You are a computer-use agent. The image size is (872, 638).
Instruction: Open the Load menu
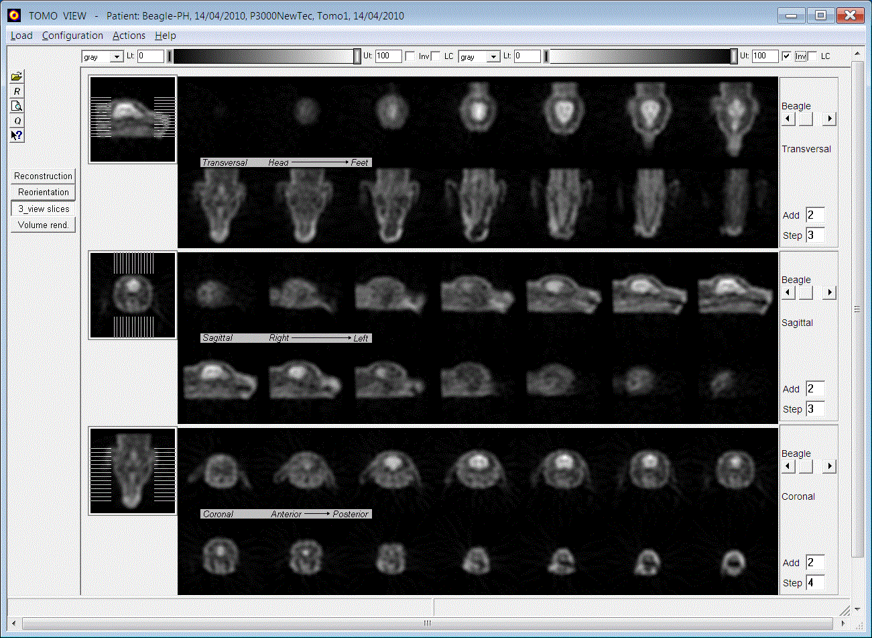coord(21,36)
